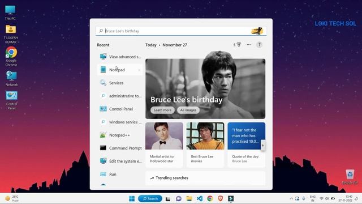Open the clock and date in the taskbar
Image resolution: width=362 pixels, height=204 pixels.
(x=346, y=198)
